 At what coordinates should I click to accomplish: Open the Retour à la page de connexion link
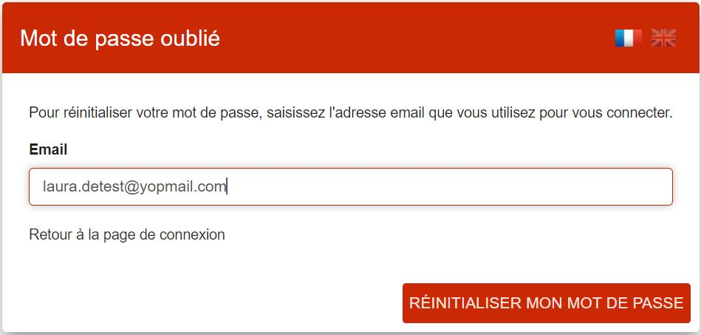(127, 234)
